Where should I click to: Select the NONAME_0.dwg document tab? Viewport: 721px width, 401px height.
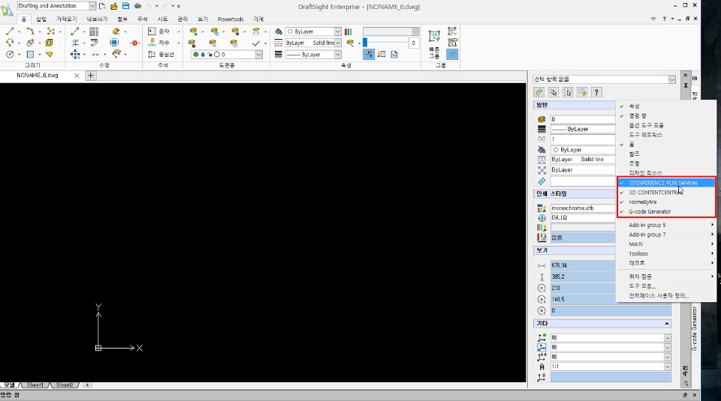pos(38,75)
